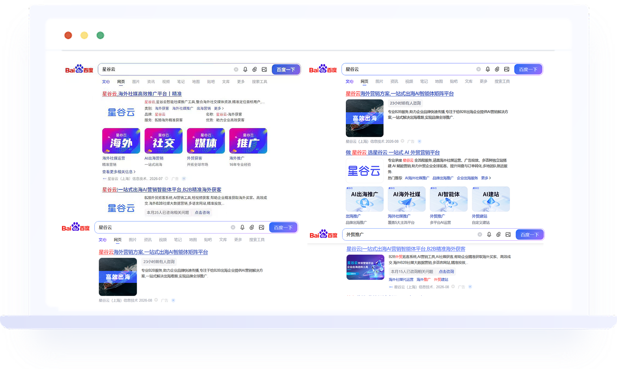Click the advertiser logo icon before 星谷云（上海）信息技术.. 2026-07
617x369 pixels.
(104, 178)
